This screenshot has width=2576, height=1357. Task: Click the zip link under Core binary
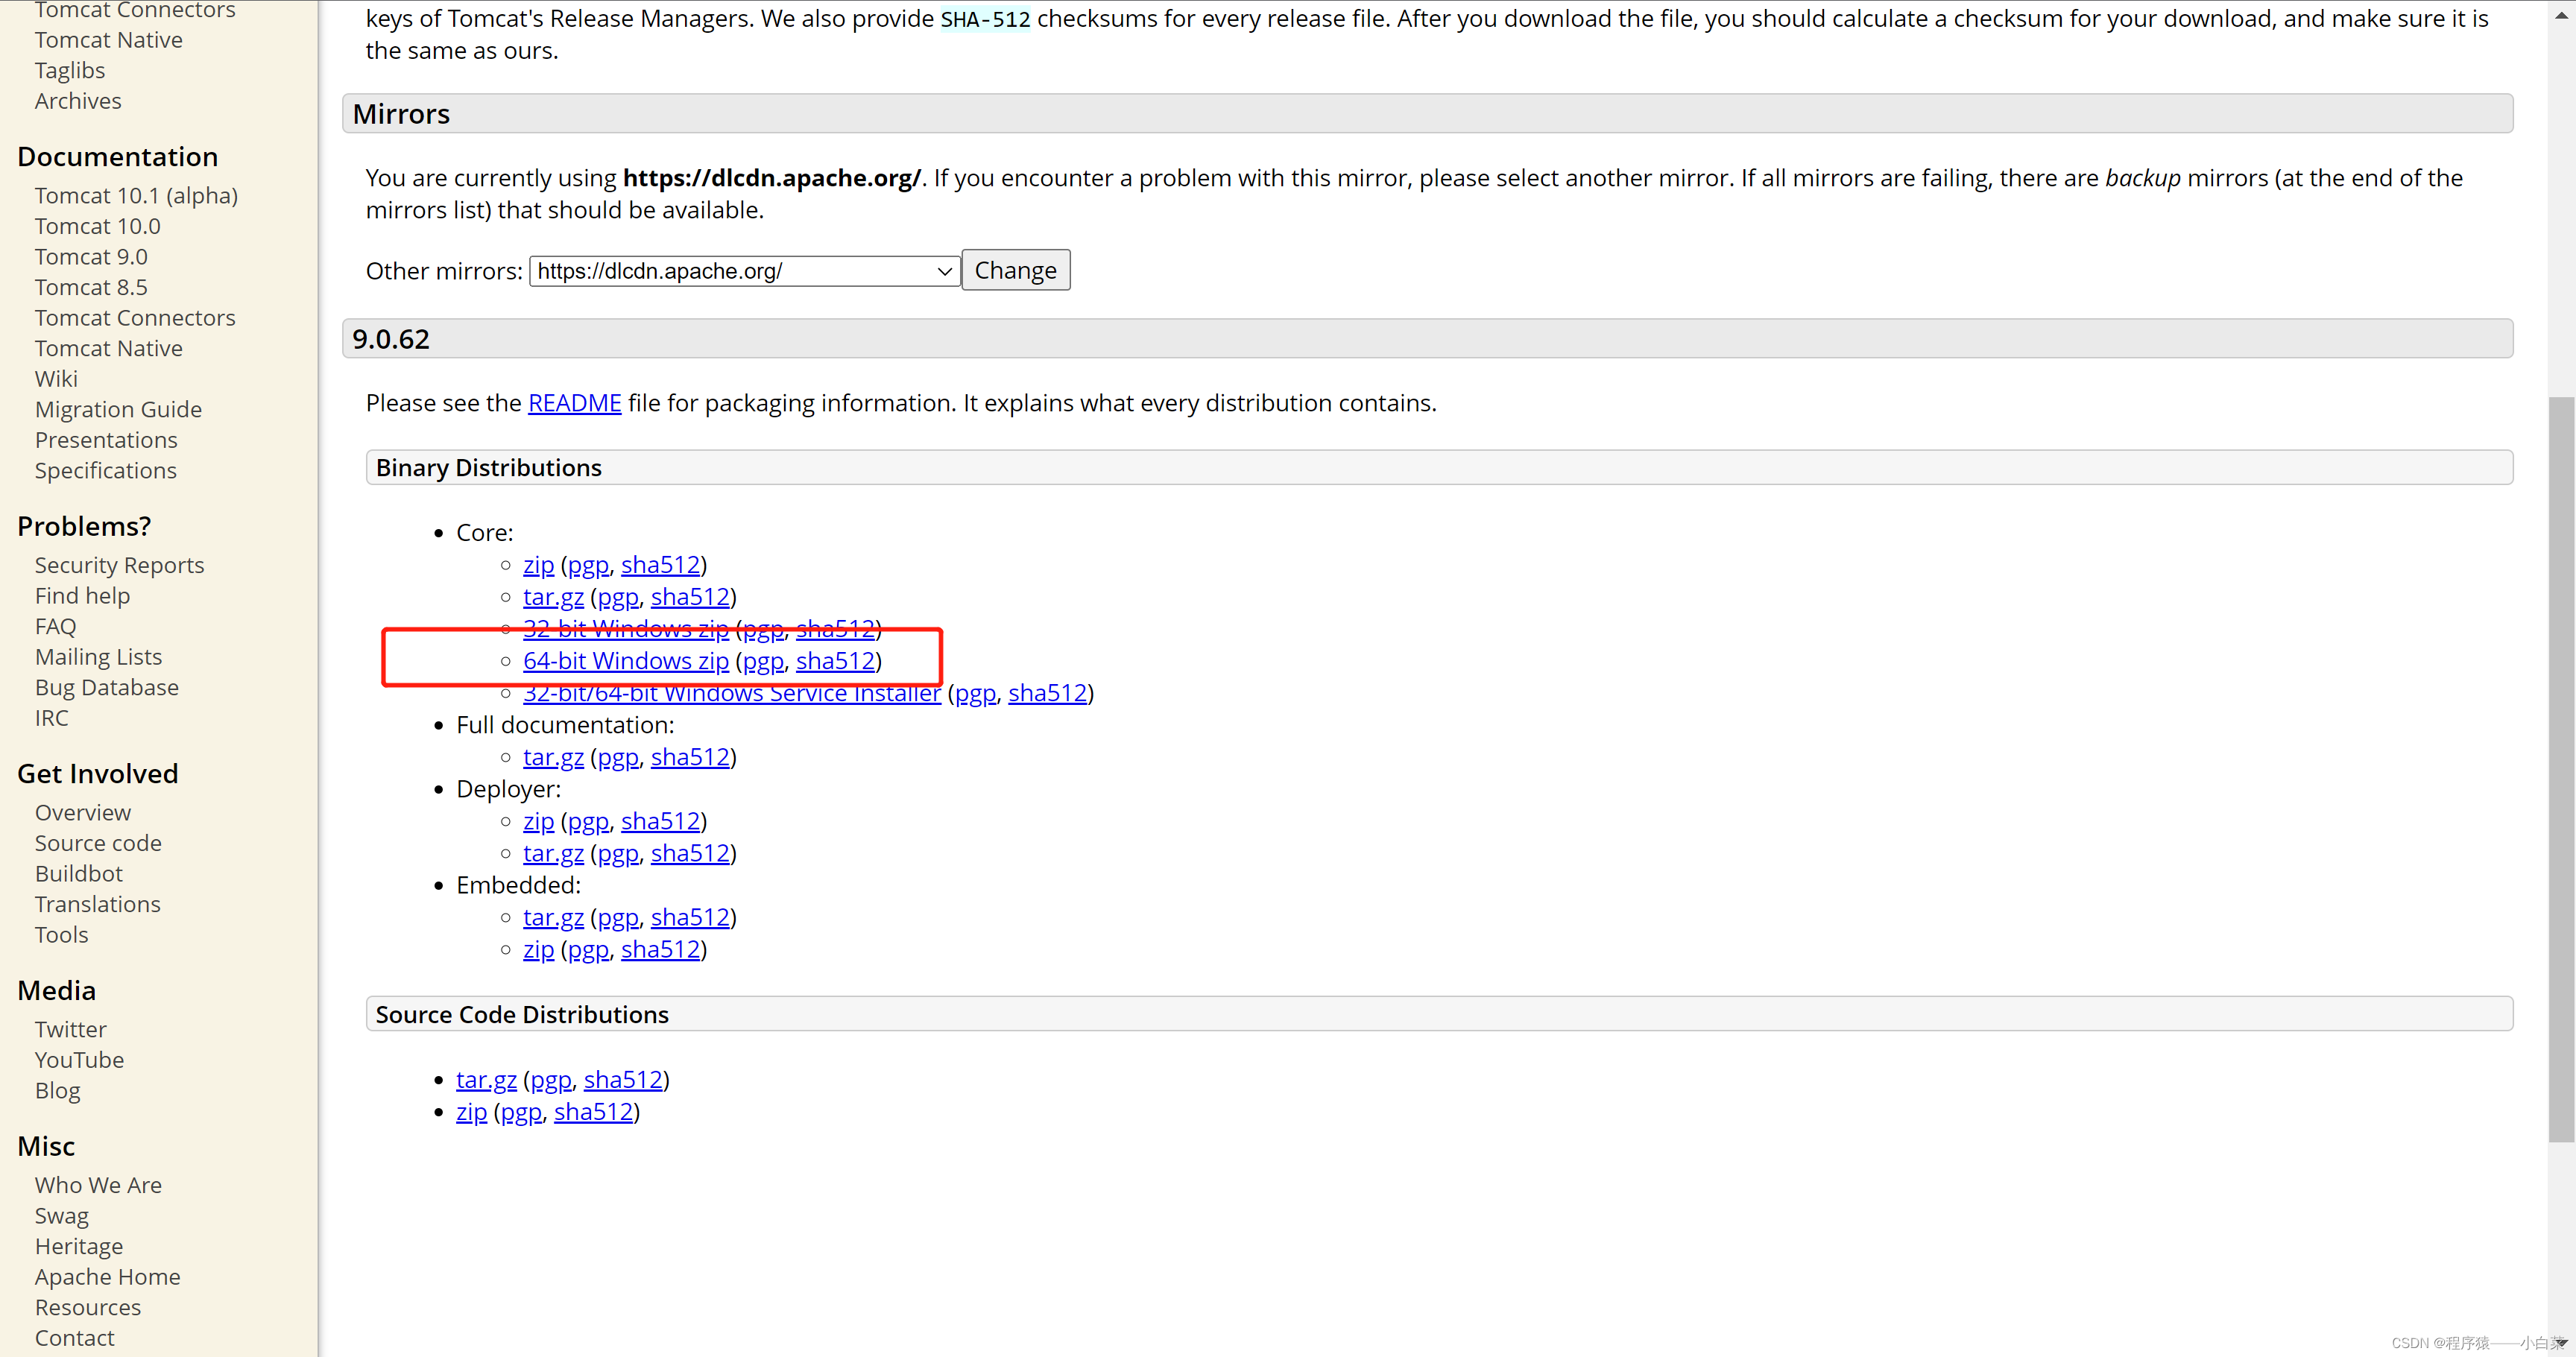(x=538, y=563)
